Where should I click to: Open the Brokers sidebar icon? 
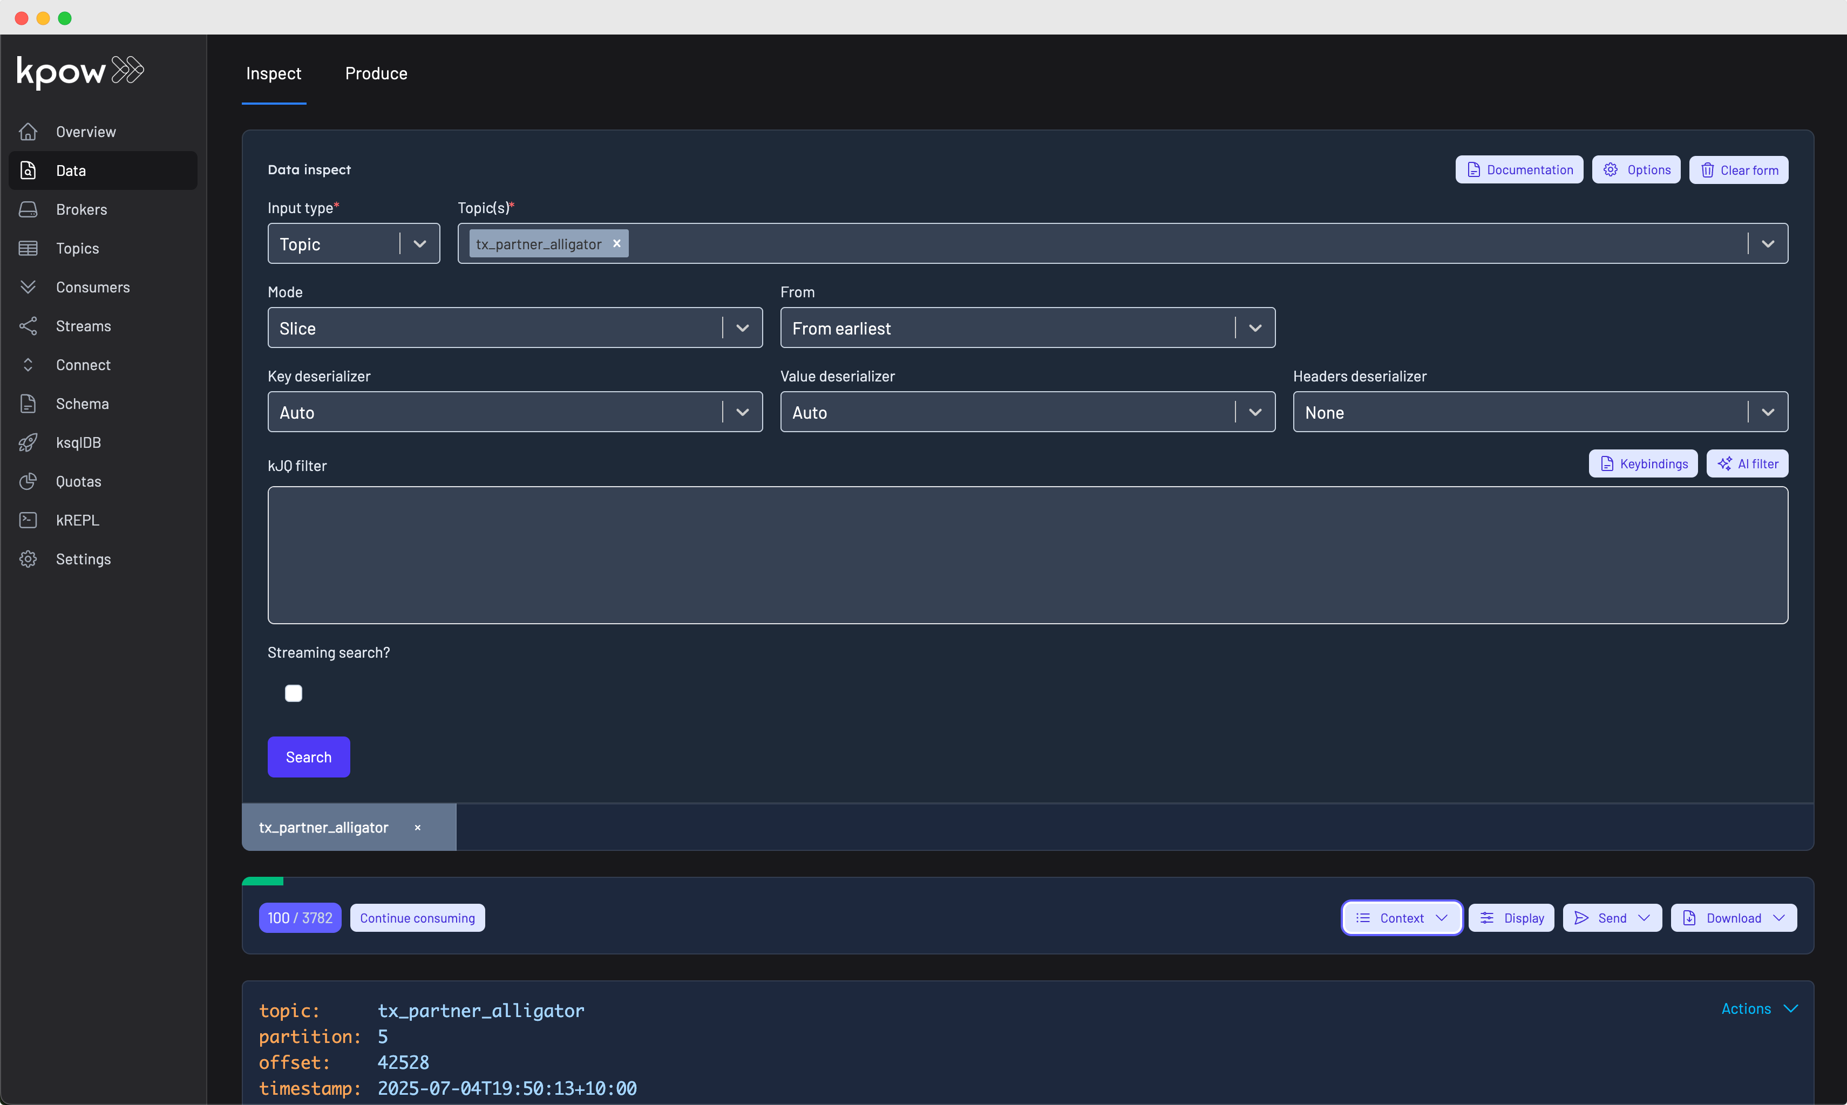click(x=28, y=209)
